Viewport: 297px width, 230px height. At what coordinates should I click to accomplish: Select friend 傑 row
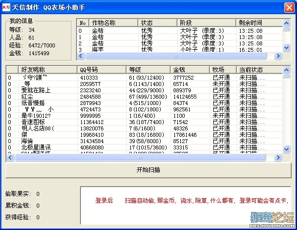pos(145,135)
